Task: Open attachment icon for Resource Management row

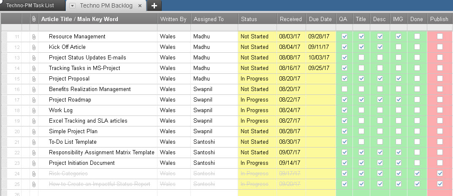Action: point(34,37)
